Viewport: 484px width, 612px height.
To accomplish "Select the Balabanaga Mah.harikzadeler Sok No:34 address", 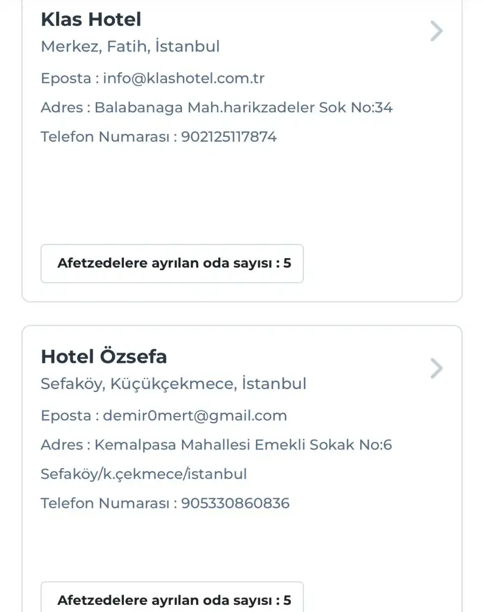I will point(243,108).
